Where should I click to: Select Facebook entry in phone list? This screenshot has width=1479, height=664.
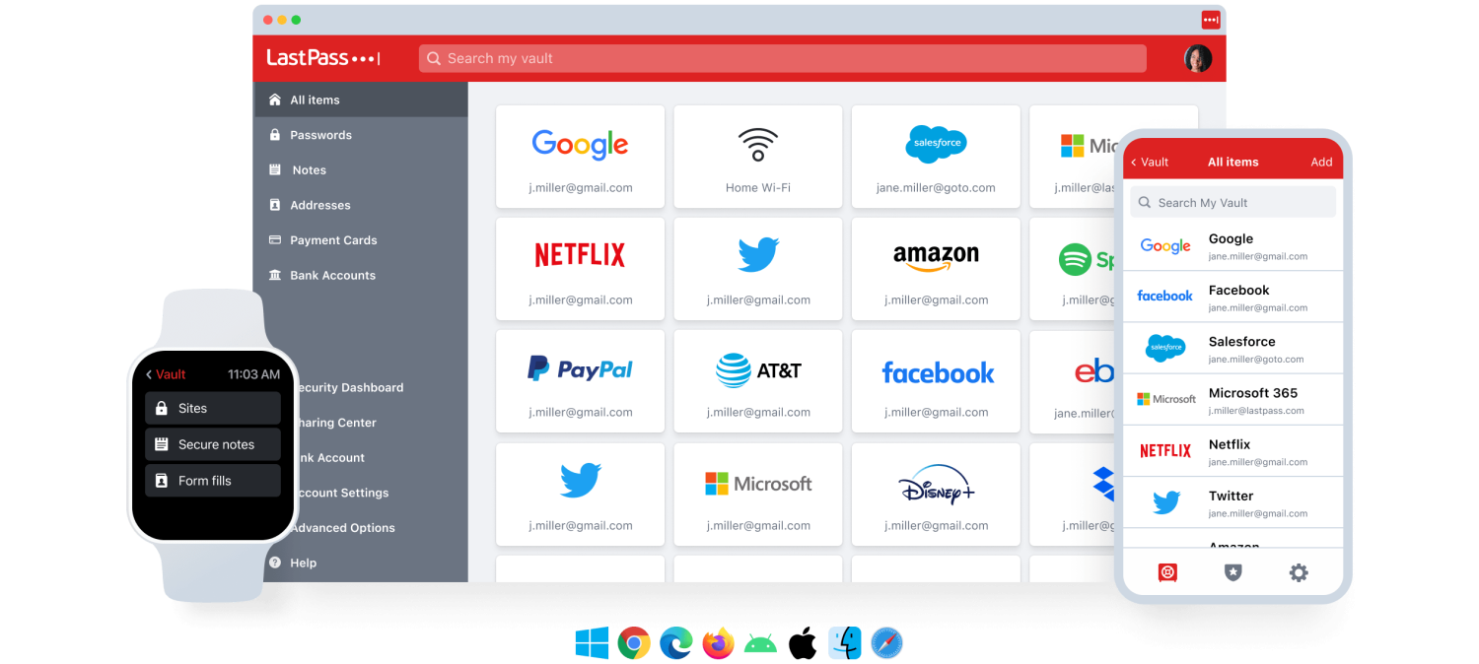(1232, 298)
